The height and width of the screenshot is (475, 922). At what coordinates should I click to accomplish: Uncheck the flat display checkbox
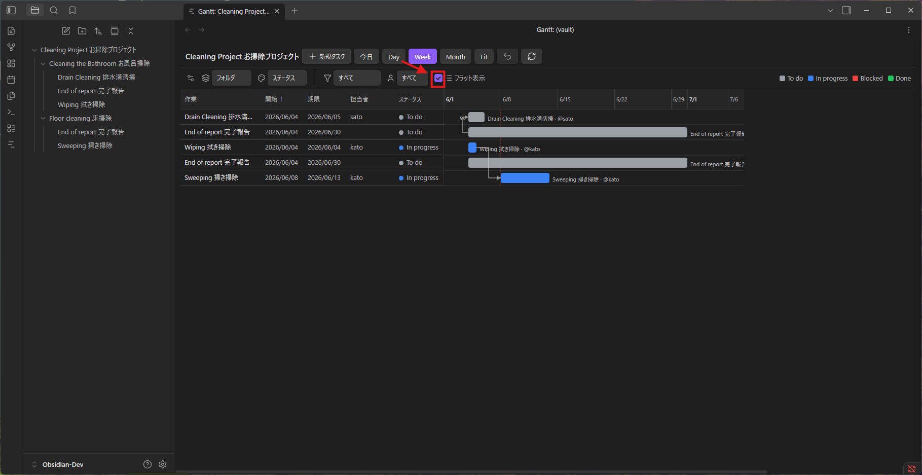438,78
